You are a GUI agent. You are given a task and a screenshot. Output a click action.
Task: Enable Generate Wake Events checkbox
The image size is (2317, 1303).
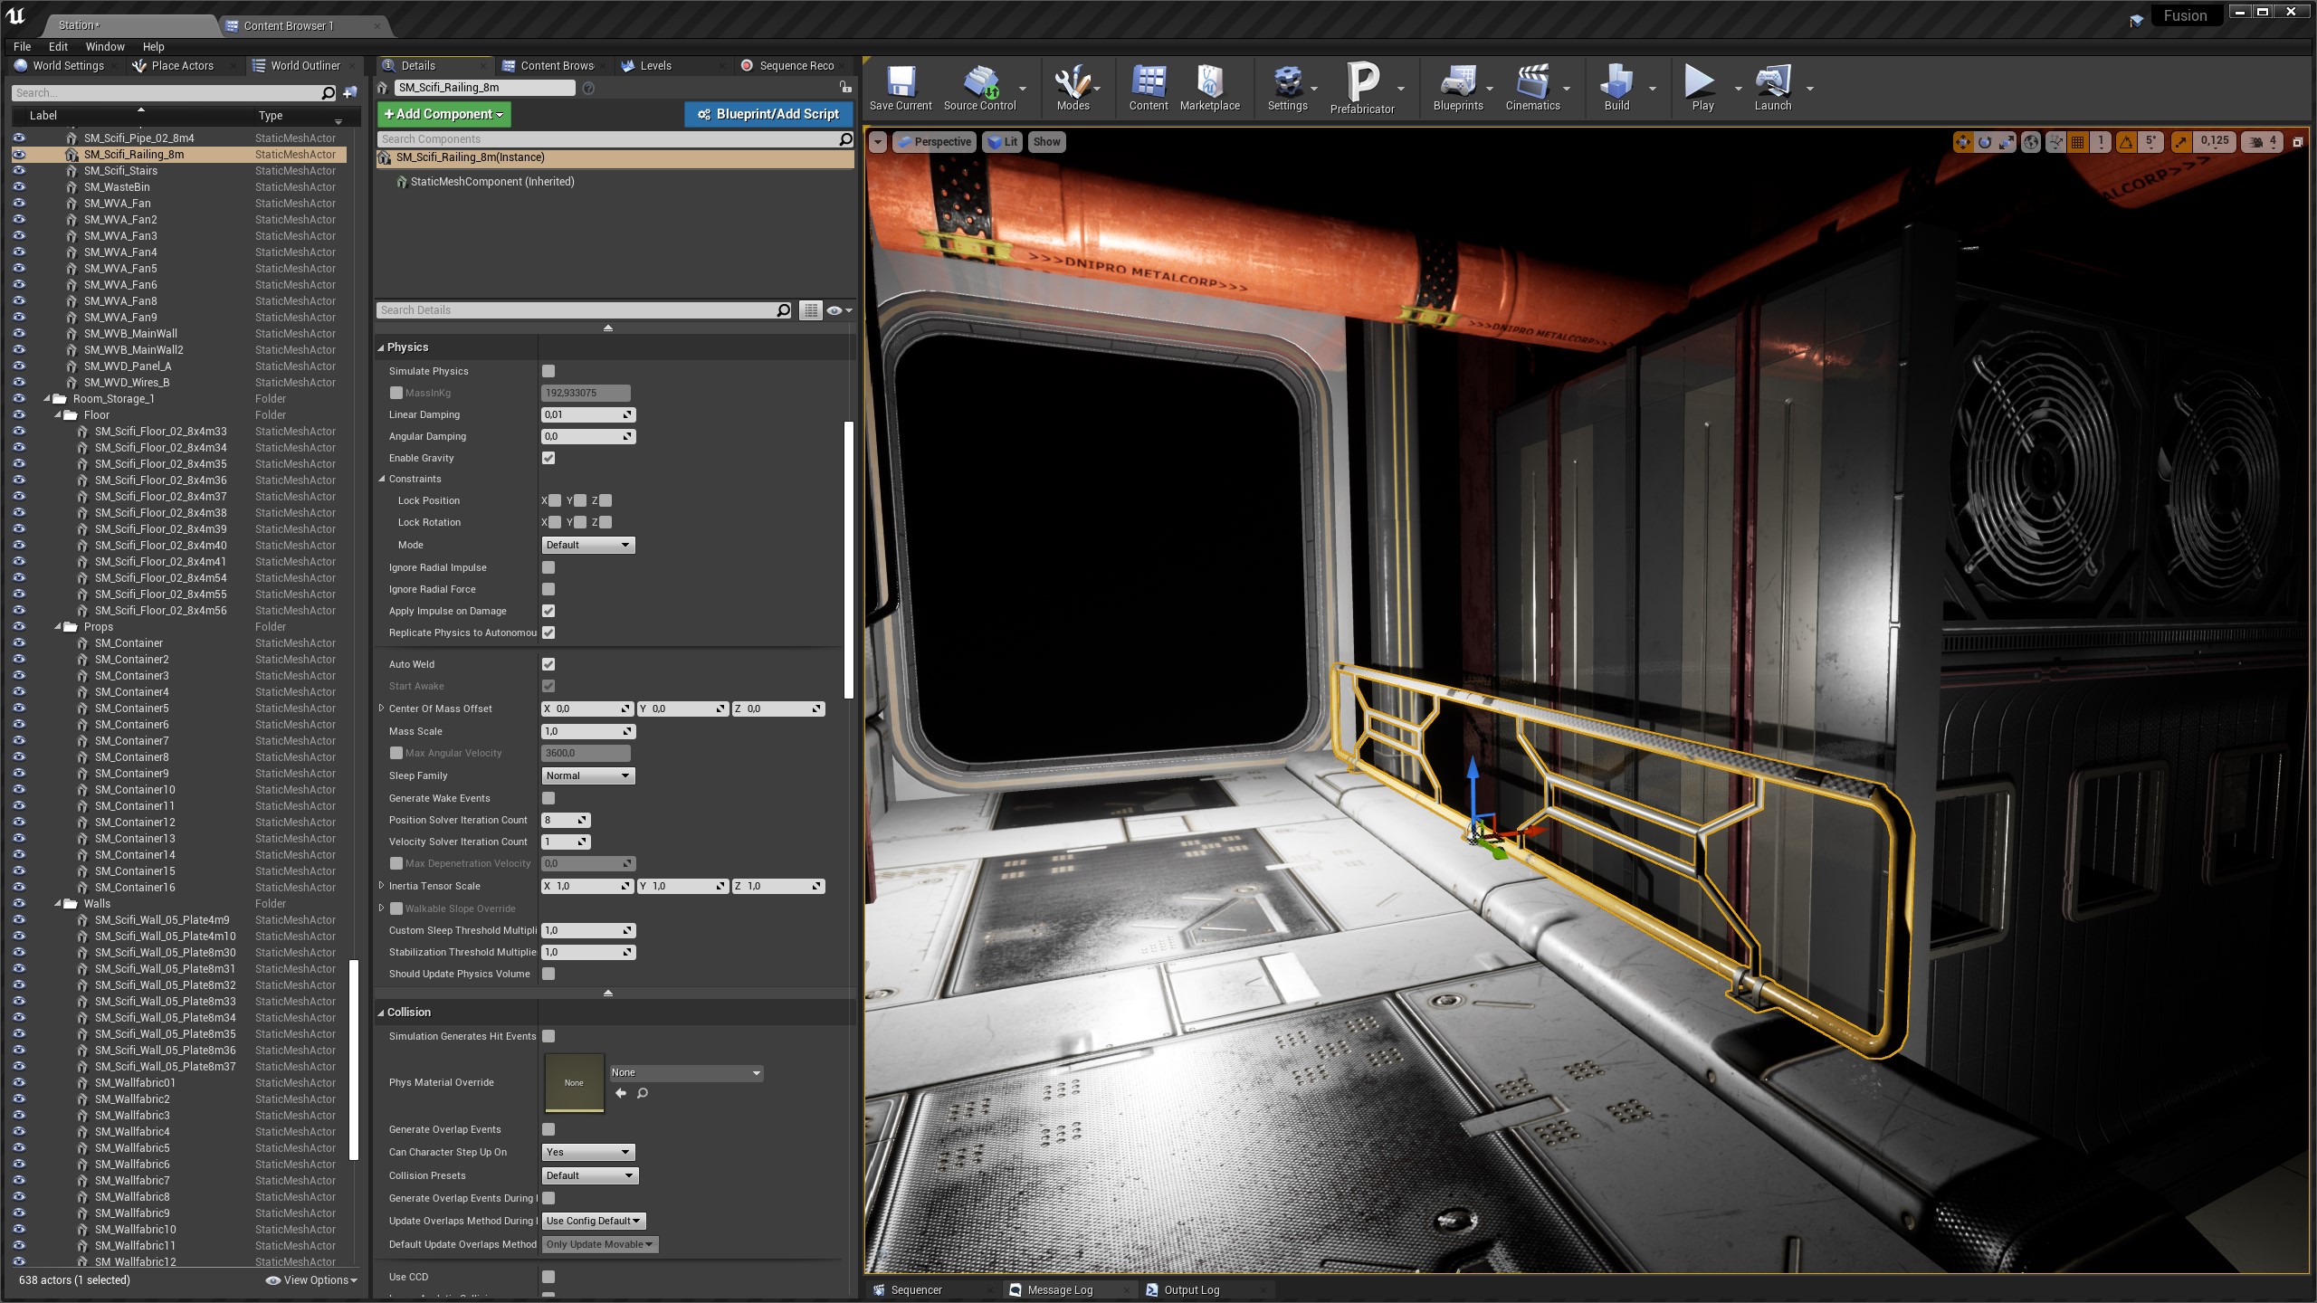pyautogui.click(x=548, y=798)
